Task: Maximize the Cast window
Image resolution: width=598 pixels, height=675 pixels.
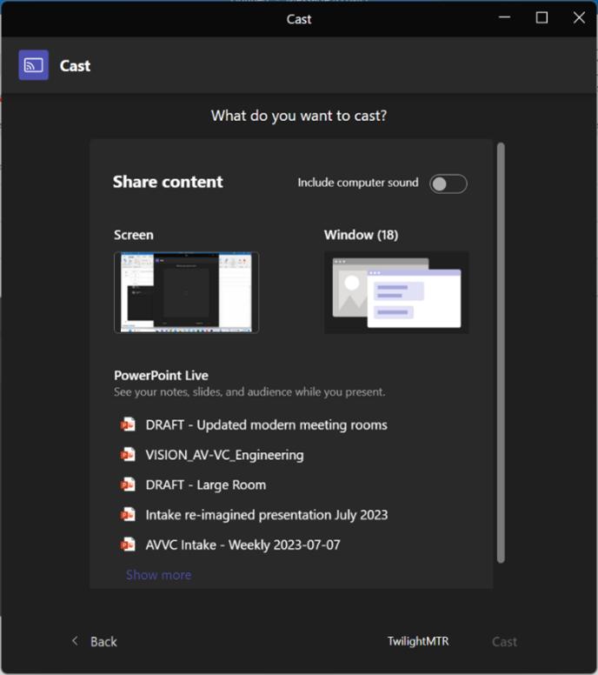Action: pos(542,17)
